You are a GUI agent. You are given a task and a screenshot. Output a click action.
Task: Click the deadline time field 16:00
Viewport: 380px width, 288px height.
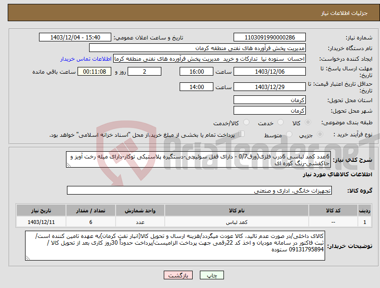(x=197, y=71)
